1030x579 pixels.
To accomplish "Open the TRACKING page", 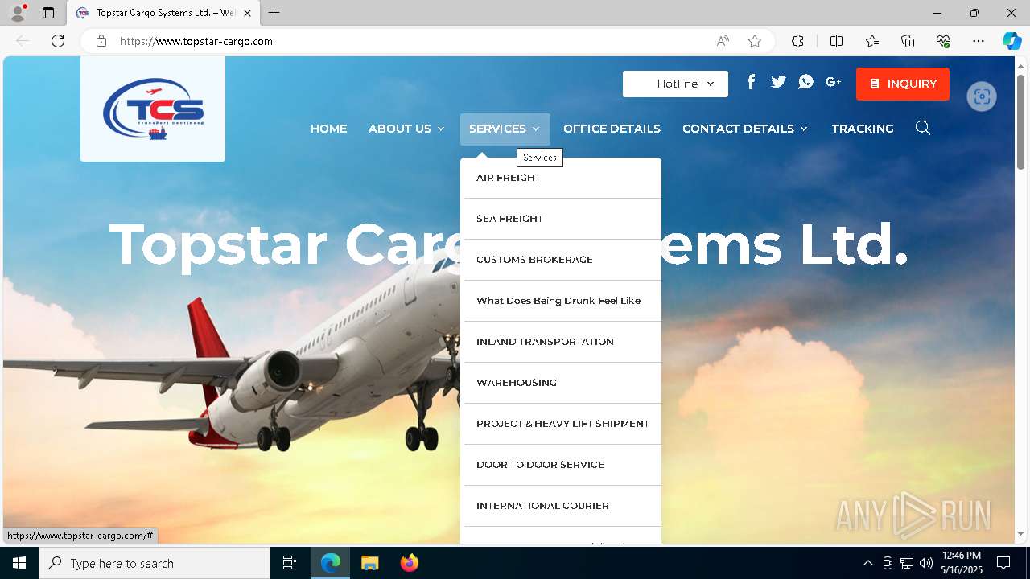I will 863,129.
